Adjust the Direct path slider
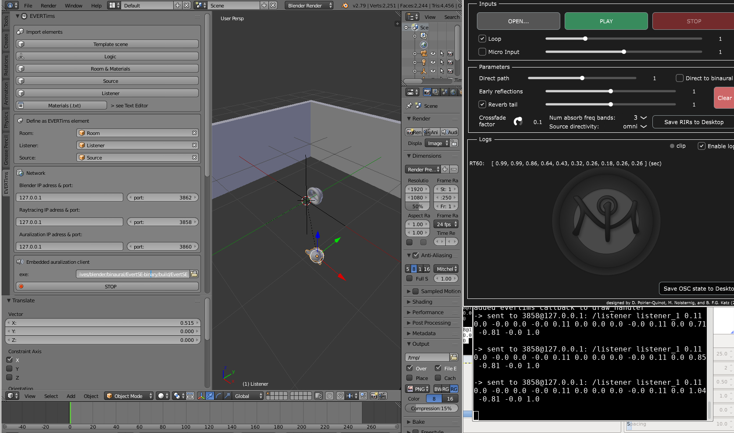The height and width of the screenshot is (433, 734). click(582, 78)
